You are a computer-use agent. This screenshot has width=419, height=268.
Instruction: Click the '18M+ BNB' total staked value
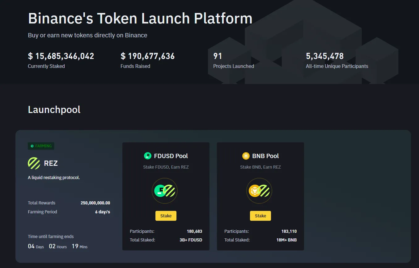(x=286, y=240)
